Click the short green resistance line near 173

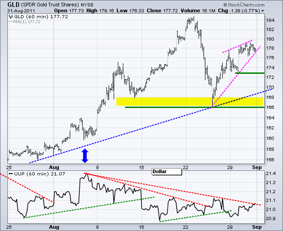(x=250, y=73)
